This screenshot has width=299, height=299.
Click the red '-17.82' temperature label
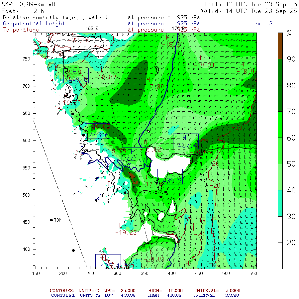point(153,87)
